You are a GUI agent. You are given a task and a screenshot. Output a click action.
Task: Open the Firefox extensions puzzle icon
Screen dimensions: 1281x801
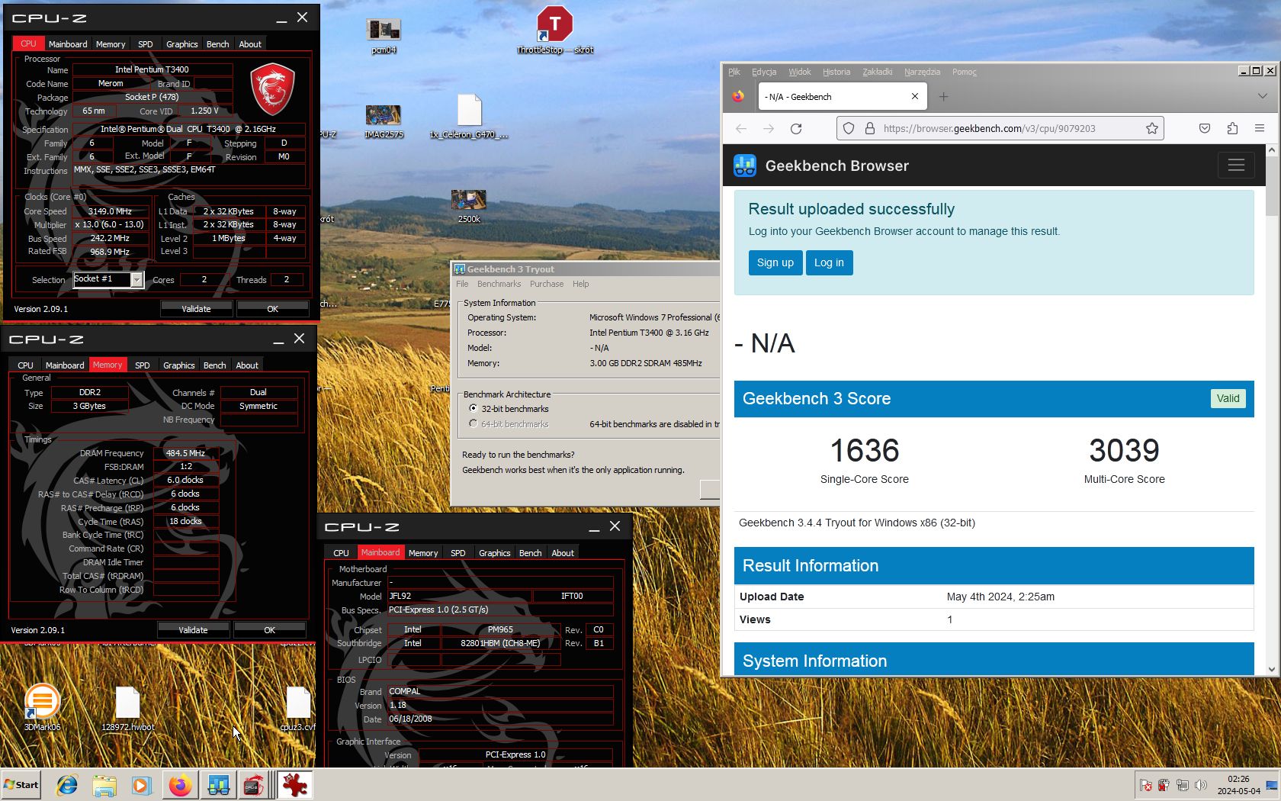1232,128
